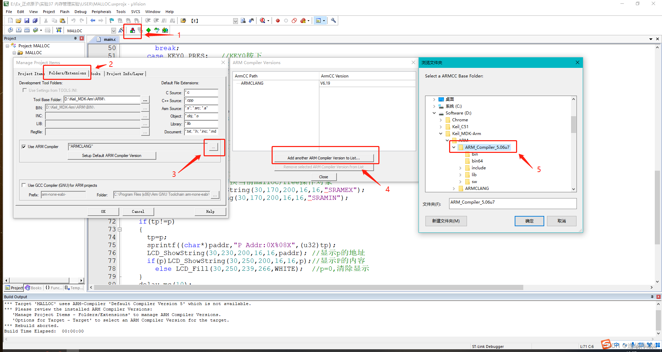Open Options for Target wand icon
662x352 pixels.
pos(121,31)
